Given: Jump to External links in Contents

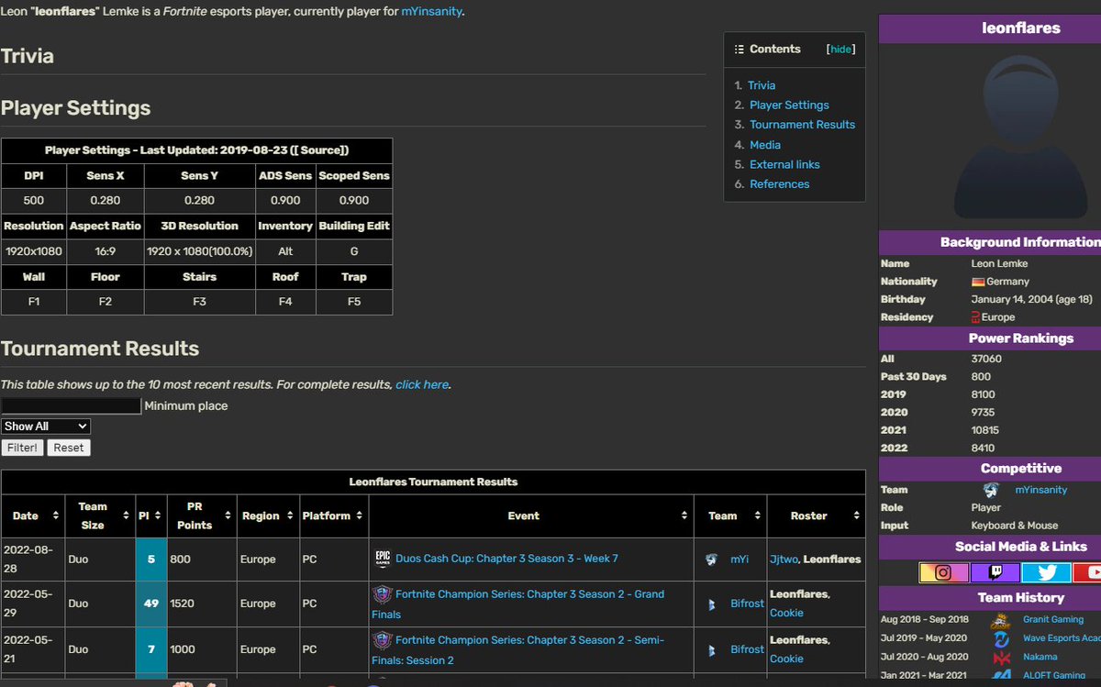Looking at the screenshot, I should pyautogui.click(x=784, y=164).
